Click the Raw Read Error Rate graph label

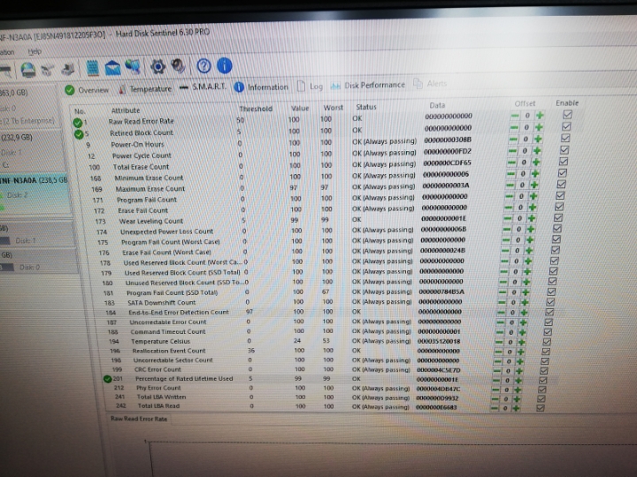click(x=139, y=419)
